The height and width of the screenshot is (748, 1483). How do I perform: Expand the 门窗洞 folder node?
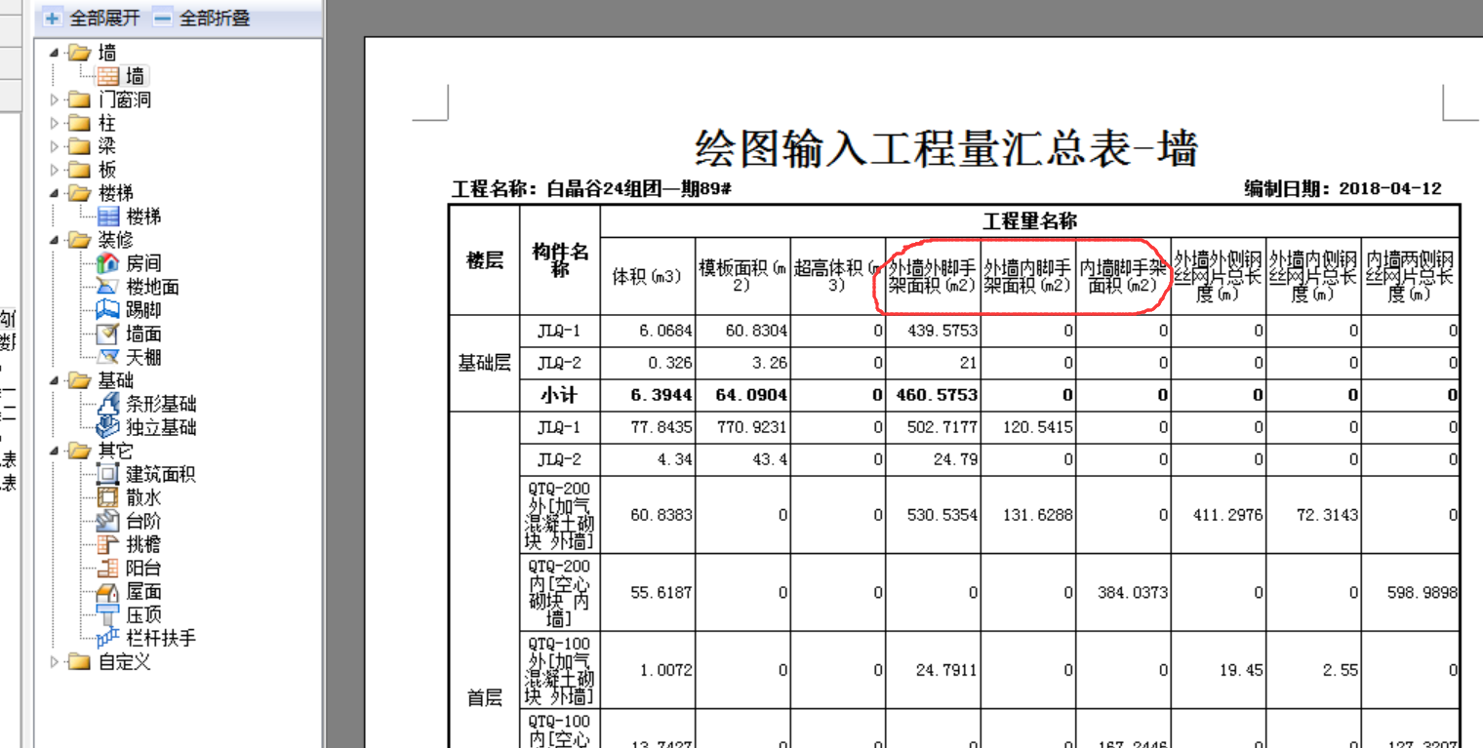(x=54, y=99)
